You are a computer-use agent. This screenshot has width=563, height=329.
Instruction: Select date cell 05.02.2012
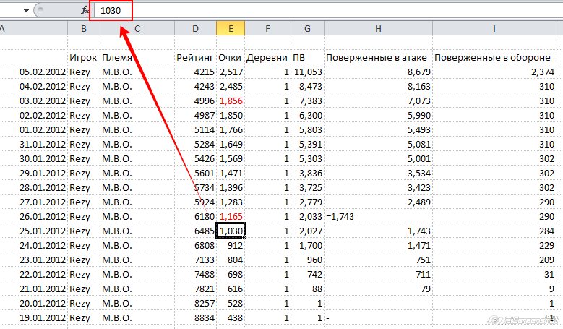pos(34,72)
